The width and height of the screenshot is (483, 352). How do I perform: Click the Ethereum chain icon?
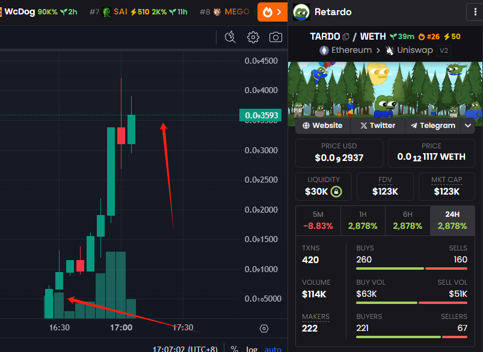tap(324, 50)
